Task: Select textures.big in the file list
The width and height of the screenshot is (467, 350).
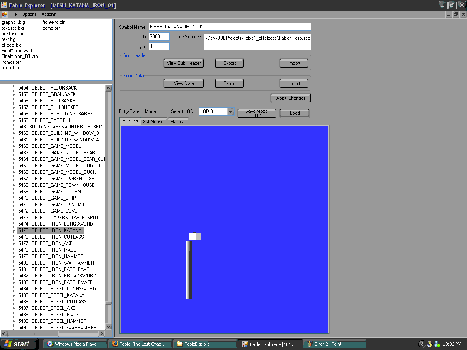Action: pyautogui.click(x=13, y=28)
